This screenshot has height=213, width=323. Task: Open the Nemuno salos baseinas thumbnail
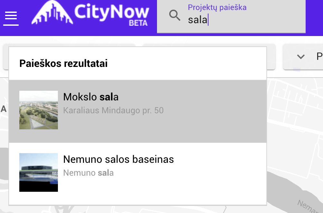coord(39,172)
